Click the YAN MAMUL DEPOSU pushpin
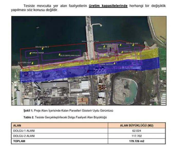180x146 pixels. point(121,45)
